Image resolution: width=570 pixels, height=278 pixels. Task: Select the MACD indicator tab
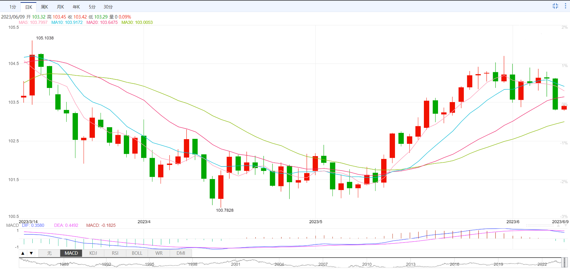tap(71, 253)
